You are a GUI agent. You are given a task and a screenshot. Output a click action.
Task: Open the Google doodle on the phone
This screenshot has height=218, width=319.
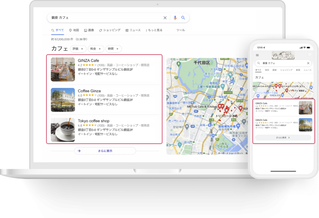(283, 55)
